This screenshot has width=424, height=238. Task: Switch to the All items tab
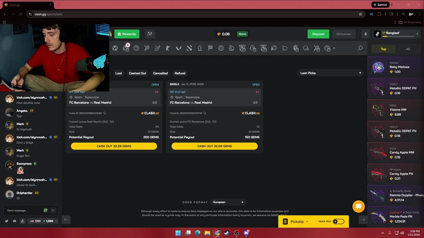pyautogui.click(x=408, y=49)
